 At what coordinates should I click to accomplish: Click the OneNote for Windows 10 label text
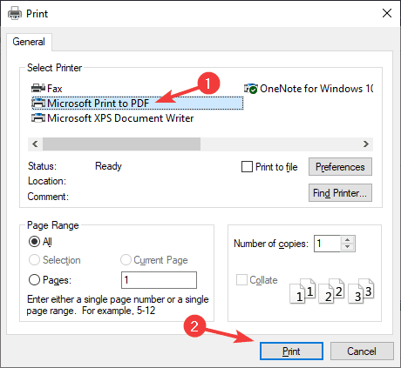pos(316,89)
